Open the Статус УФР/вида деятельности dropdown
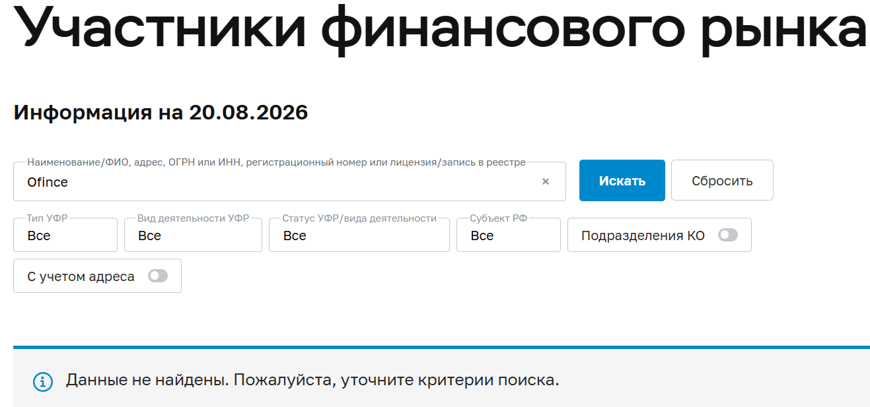870x407 pixels. [x=359, y=235]
